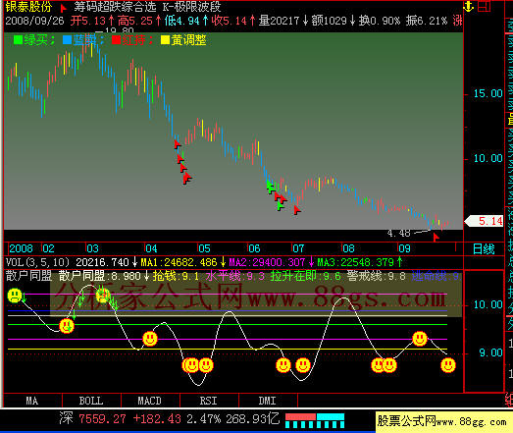Click the 268.93亿 turnover amount
The image size is (513, 433).
point(252,418)
